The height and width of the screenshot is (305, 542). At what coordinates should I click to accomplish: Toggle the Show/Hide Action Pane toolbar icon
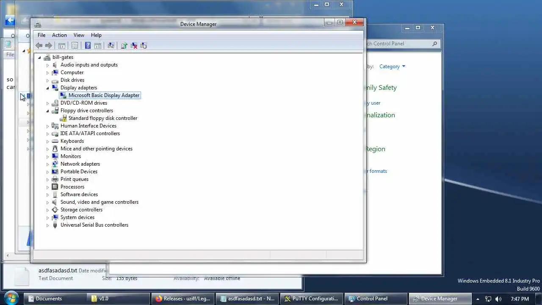(x=98, y=46)
